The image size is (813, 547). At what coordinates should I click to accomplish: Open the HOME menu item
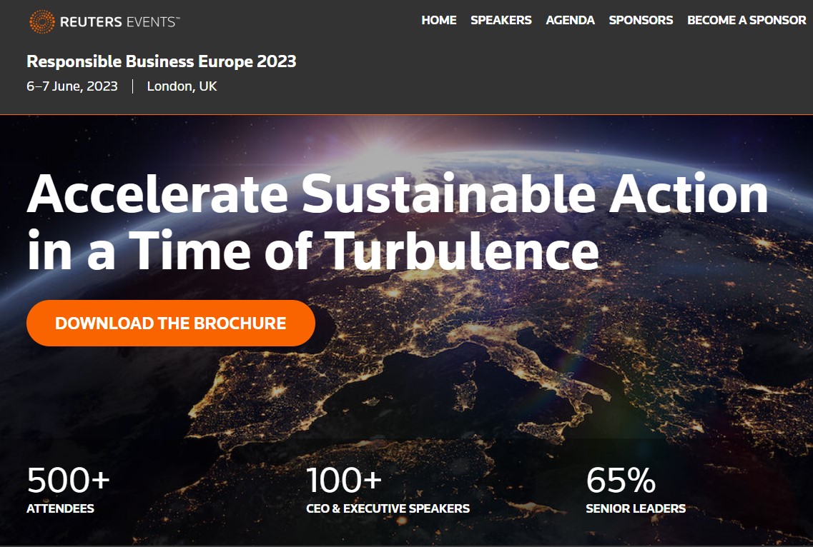coord(438,20)
